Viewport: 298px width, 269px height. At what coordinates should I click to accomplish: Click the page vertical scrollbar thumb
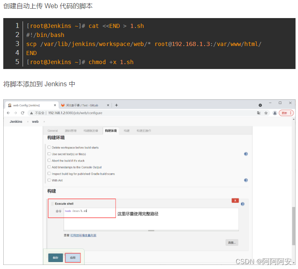(294, 226)
